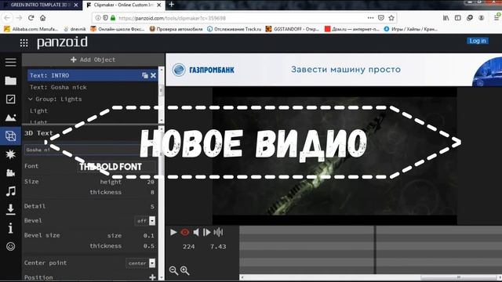This screenshot has width=502, height=282.
Task: Zoom in the timeline
Action: (x=185, y=270)
